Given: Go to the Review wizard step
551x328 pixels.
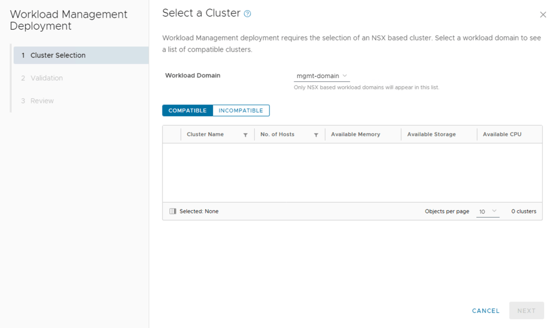Looking at the screenshot, I should coord(42,101).
